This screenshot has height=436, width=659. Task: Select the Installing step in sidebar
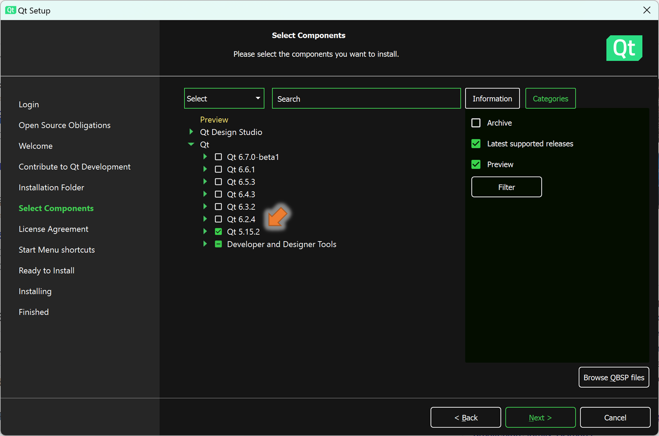click(35, 292)
